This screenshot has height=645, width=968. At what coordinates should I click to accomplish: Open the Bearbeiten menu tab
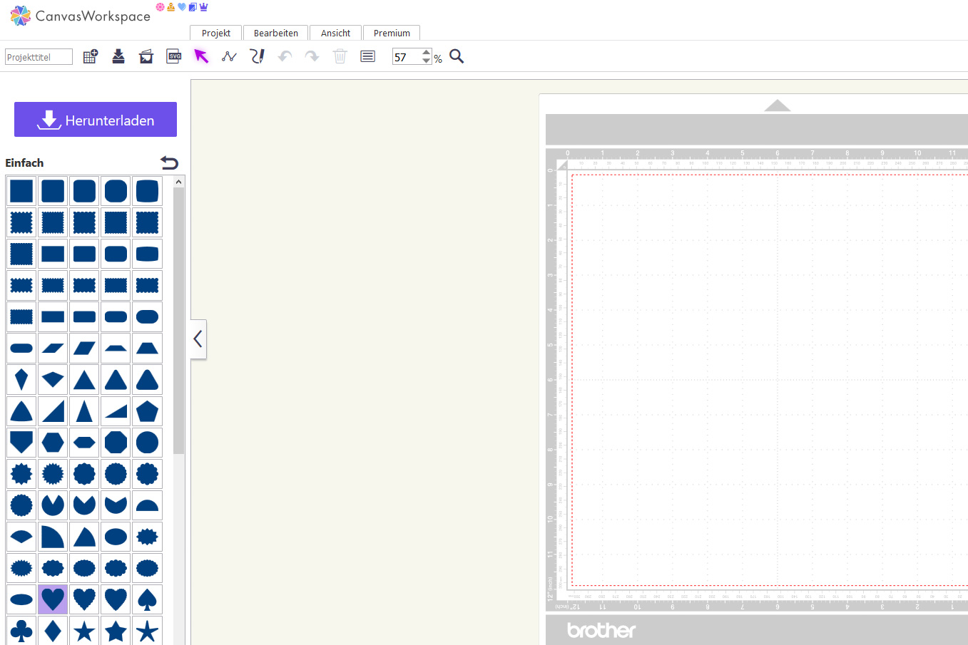click(275, 33)
